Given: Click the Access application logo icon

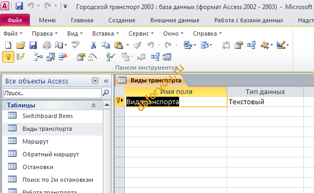Looking at the screenshot, I should click(x=5, y=6).
